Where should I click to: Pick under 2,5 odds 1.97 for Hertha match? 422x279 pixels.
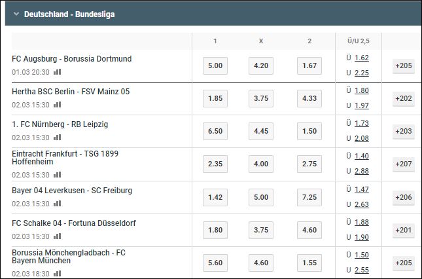pos(361,105)
